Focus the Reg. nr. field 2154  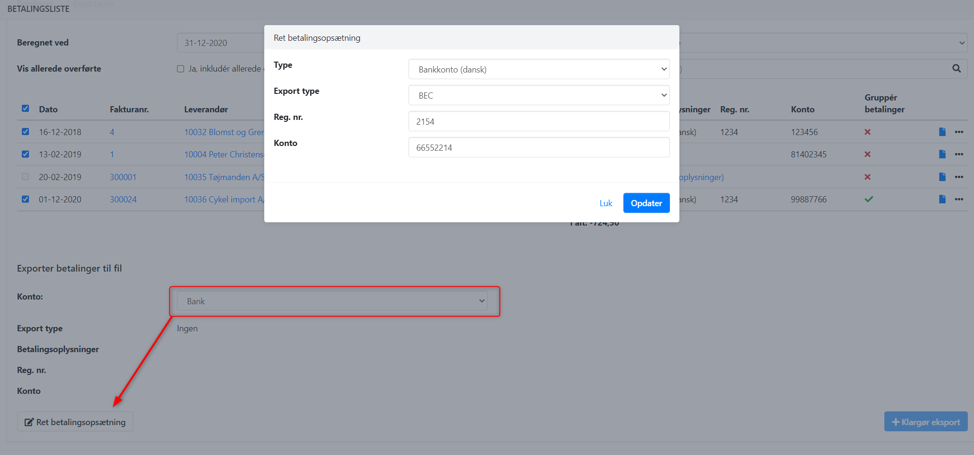pos(539,121)
